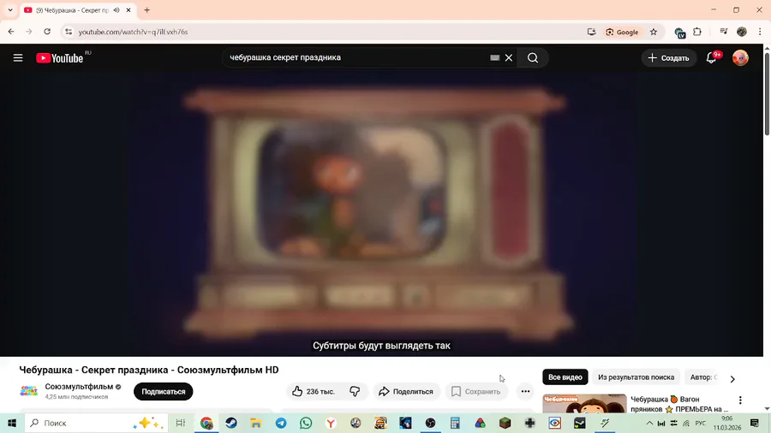Screen dimensions: 771x433
Task: Search page with Google Lens
Action: 623,32
